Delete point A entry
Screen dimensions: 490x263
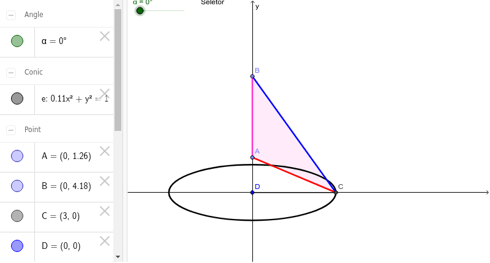click(x=105, y=151)
